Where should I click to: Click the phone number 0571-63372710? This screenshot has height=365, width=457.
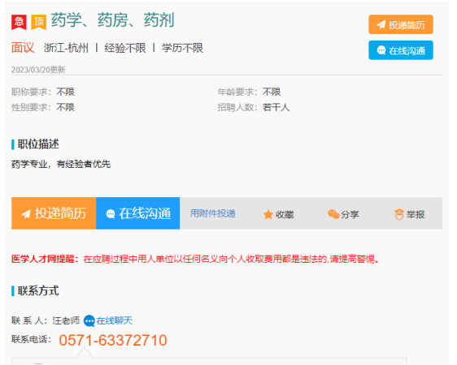pos(113,340)
